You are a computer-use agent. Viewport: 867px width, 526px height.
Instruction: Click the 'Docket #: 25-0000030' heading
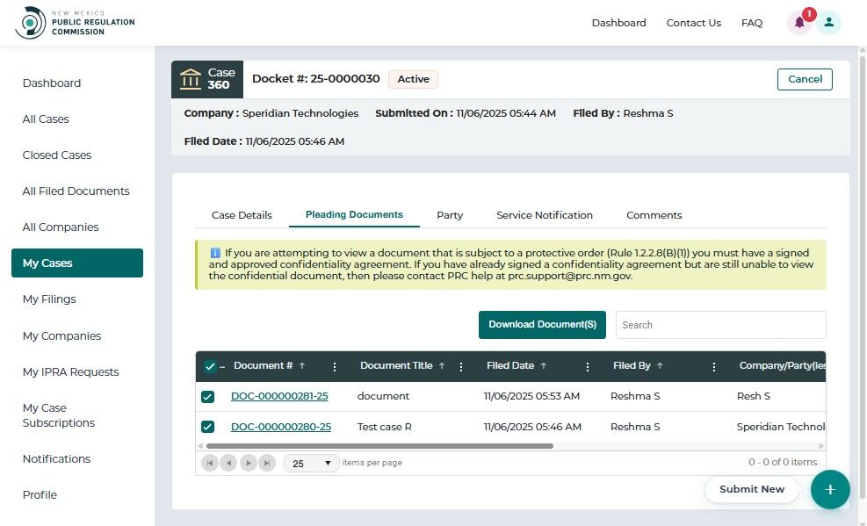[315, 78]
